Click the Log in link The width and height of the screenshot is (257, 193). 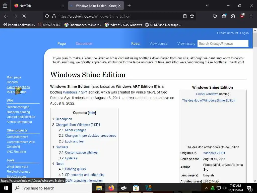point(244,33)
